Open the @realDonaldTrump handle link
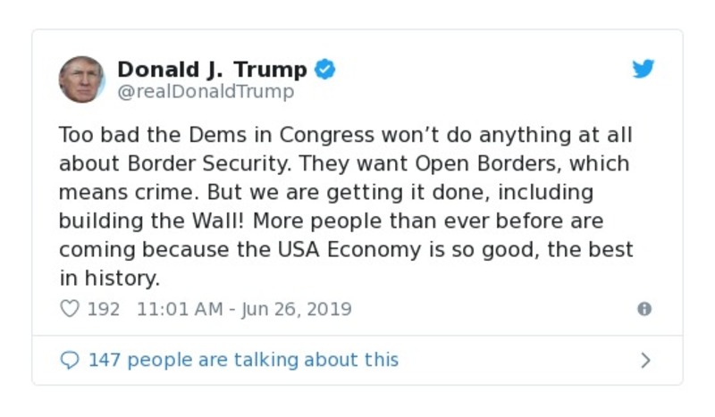This screenshot has width=715, height=417. tap(206, 92)
